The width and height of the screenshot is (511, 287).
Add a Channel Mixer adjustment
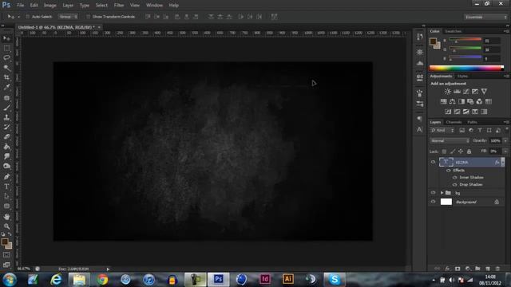(479, 101)
